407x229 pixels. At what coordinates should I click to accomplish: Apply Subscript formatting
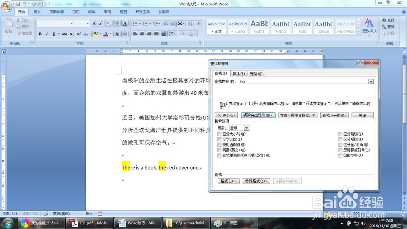(72, 34)
